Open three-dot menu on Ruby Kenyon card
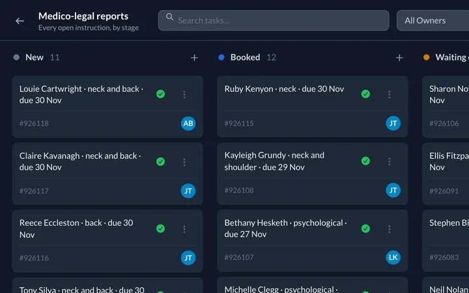Image resolution: width=469 pixels, height=293 pixels. click(x=389, y=94)
